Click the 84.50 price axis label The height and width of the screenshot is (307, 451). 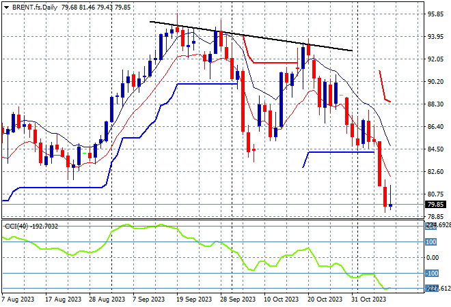(435, 149)
